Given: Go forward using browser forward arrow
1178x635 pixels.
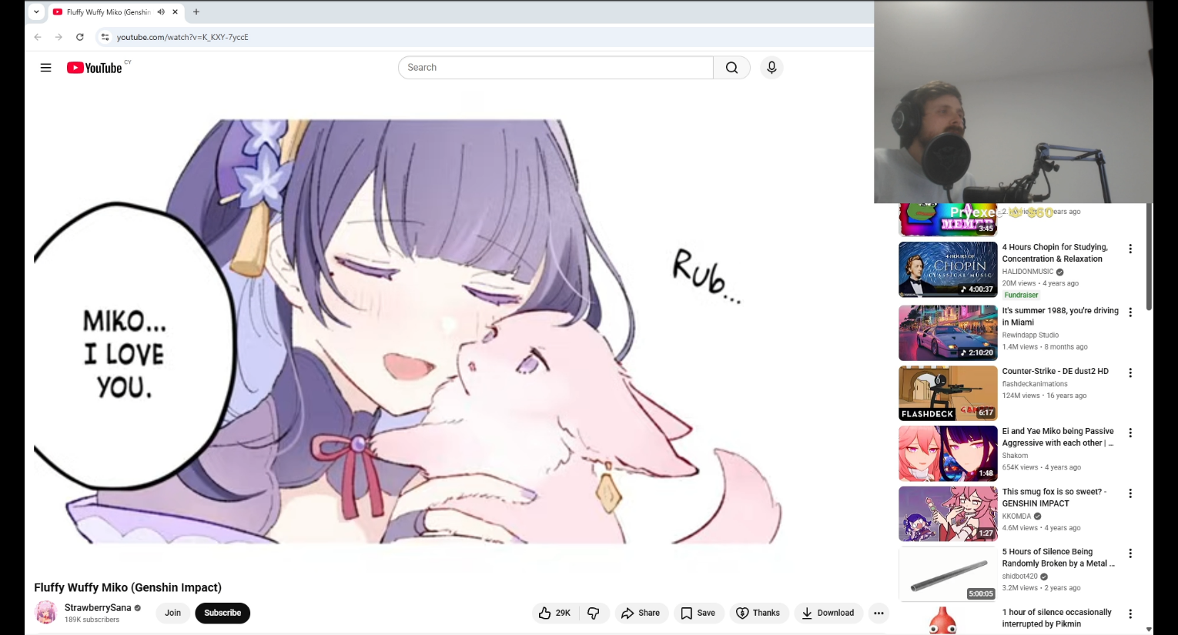Looking at the screenshot, I should pyautogui.click(x=59, y=37).
